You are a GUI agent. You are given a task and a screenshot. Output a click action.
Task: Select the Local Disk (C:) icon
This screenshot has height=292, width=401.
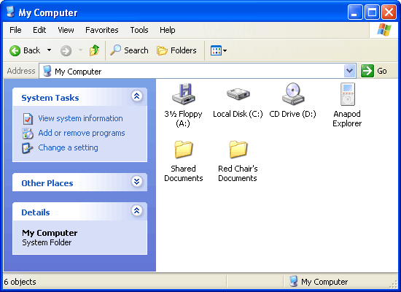click(238, 94)
